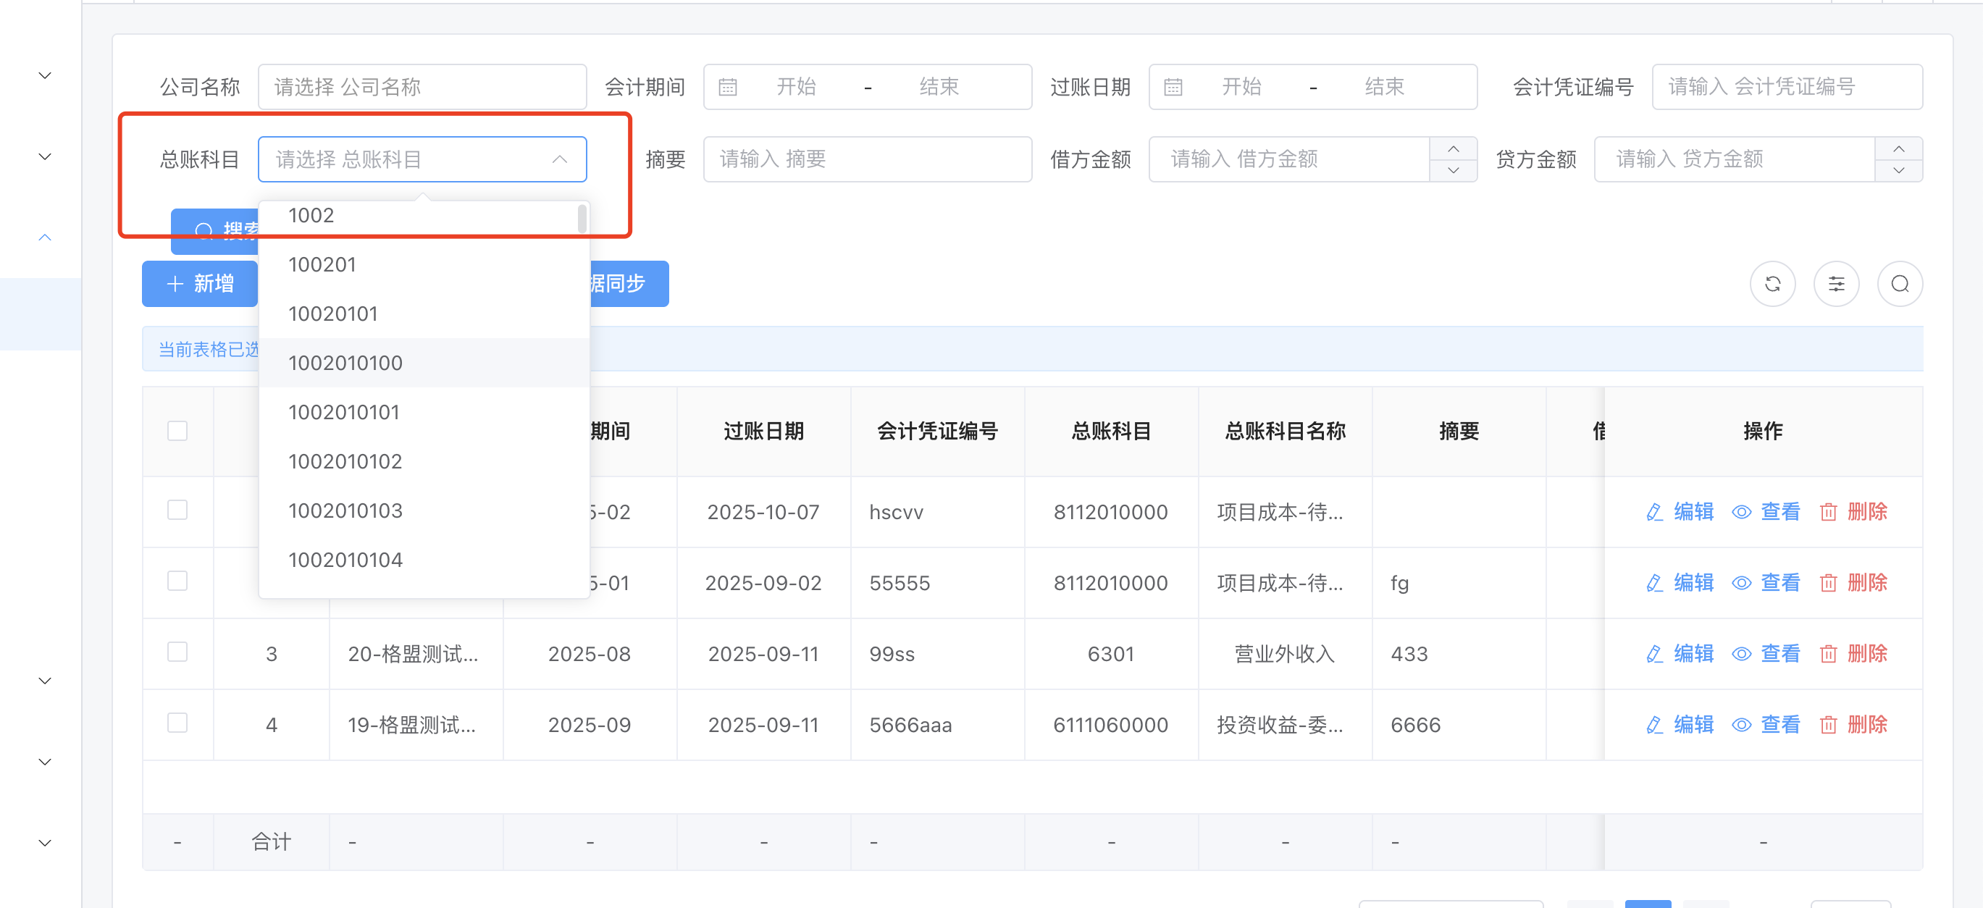Click the 新增 button
Image resolution: width=1983 pixels, height=908 pixels.
tap(200, 284)
